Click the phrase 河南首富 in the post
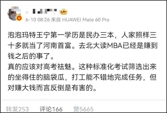 pos(57,46)
